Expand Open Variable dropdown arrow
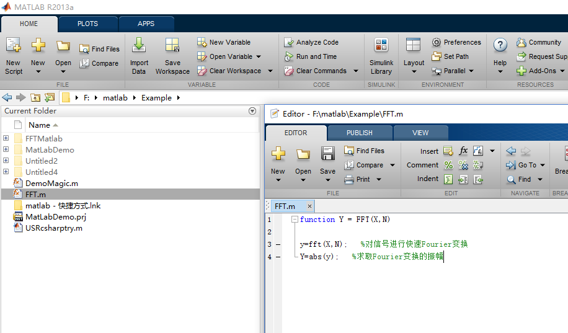 point(259,56)
